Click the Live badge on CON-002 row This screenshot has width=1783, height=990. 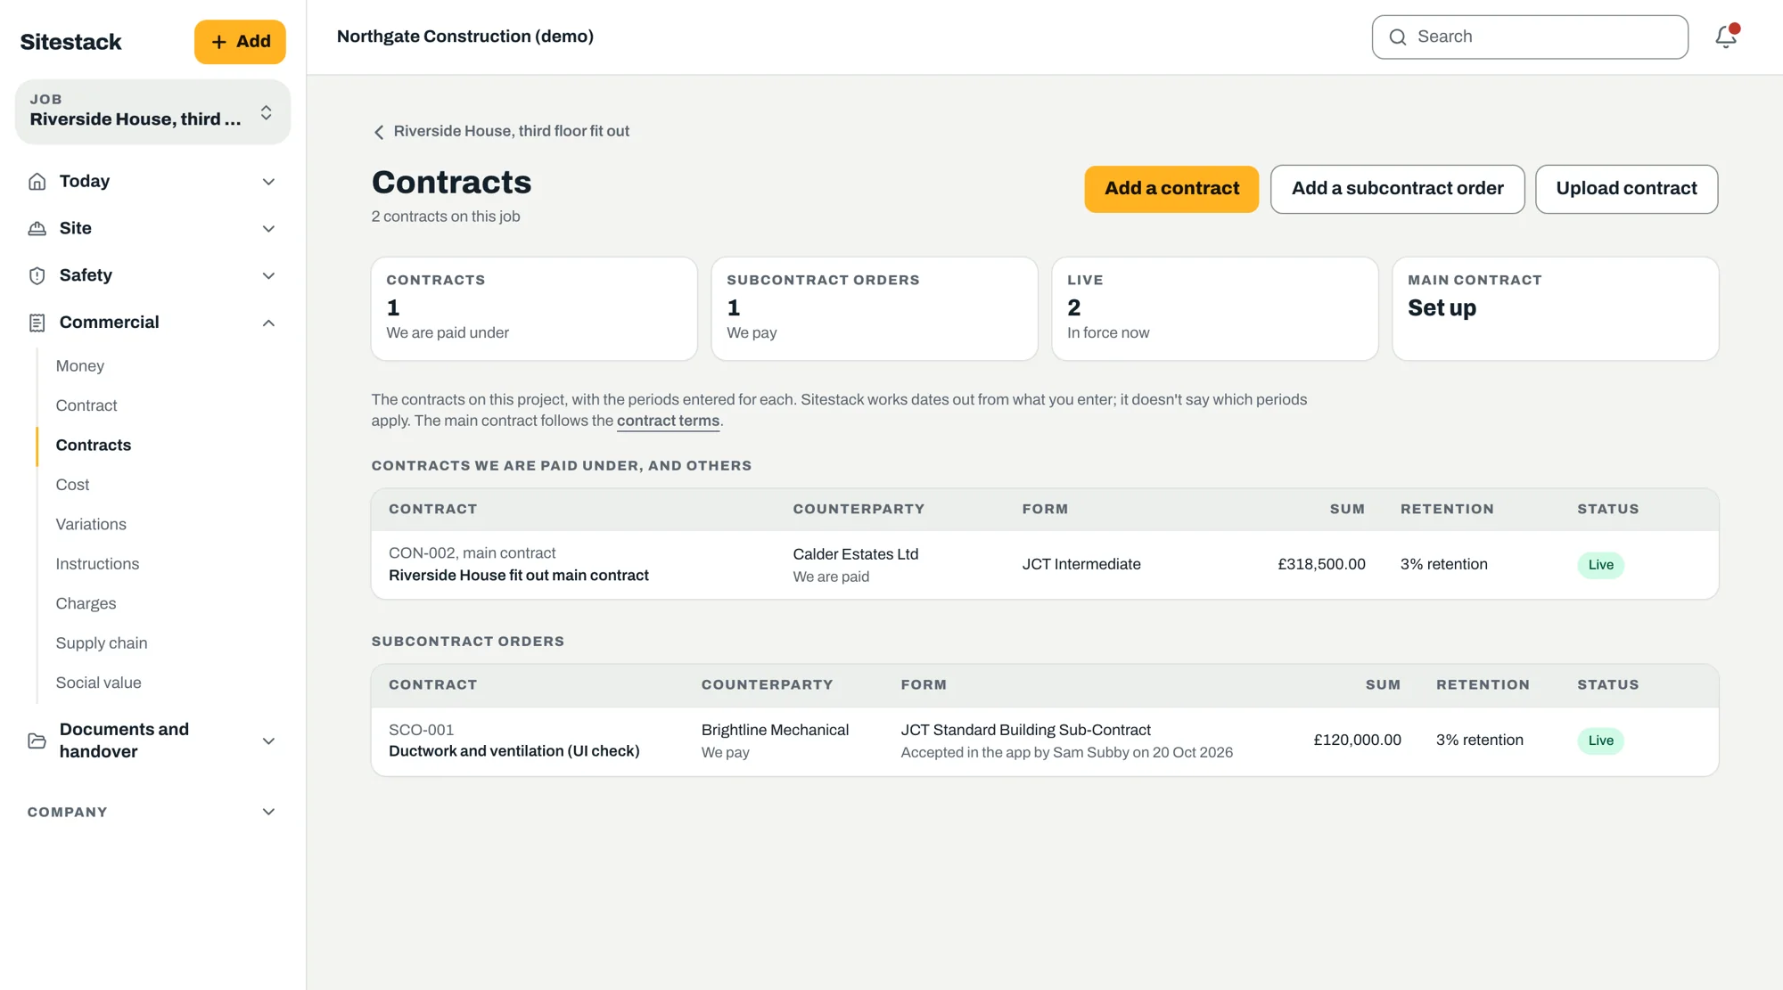point(1600,565)
